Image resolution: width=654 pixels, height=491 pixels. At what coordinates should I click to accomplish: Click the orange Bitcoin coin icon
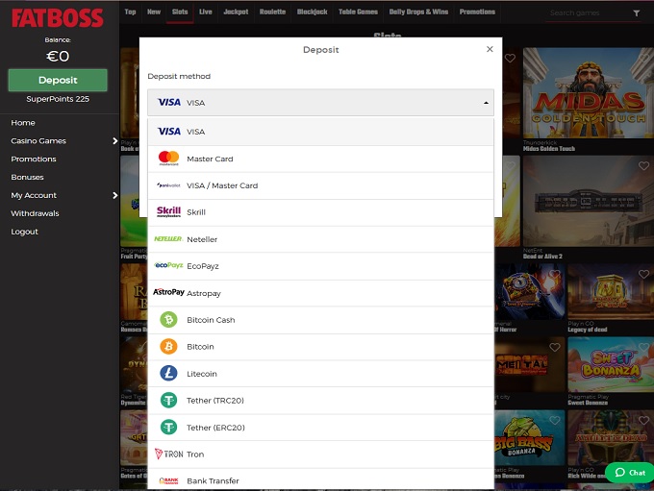[x=168, y=346]
